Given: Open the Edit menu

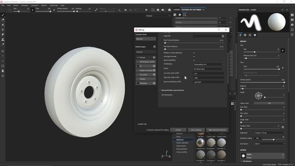Looking at the screenshot, I should 9,6.
